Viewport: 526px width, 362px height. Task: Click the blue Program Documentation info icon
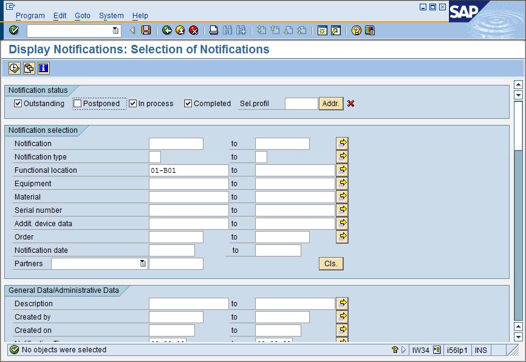44,69
